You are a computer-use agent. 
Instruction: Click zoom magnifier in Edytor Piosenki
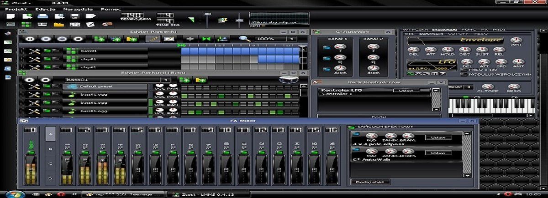click(245, 39)
